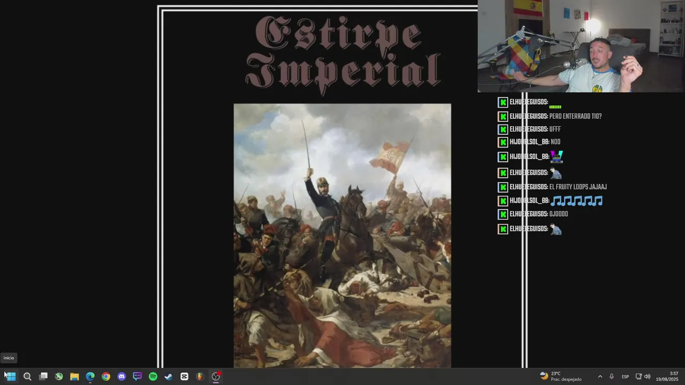Open the weather widget showing 23°C
This screenshot has width=685, height=385.
click(x=561, y=376)
